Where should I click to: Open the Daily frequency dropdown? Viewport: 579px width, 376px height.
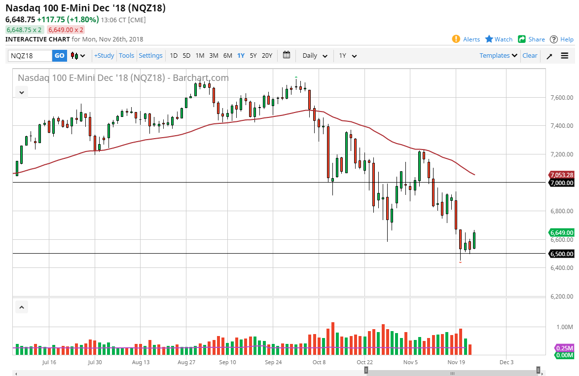coord(314,56)
